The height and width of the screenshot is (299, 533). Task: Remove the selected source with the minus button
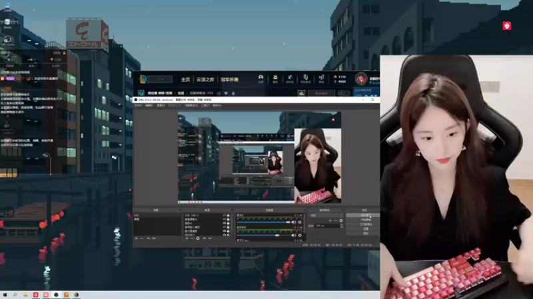(x=192, y=239)
